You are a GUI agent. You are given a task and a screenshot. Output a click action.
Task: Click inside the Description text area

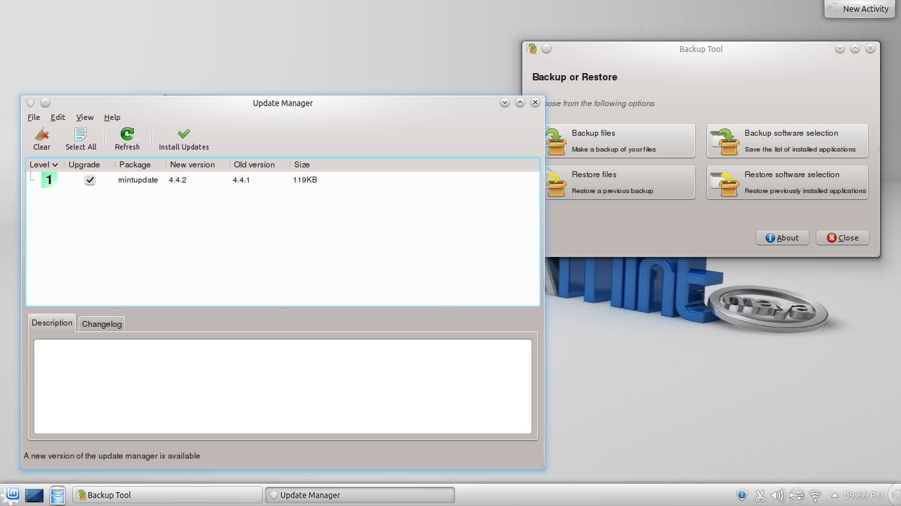pyautogui.click(x=283, y=387)
